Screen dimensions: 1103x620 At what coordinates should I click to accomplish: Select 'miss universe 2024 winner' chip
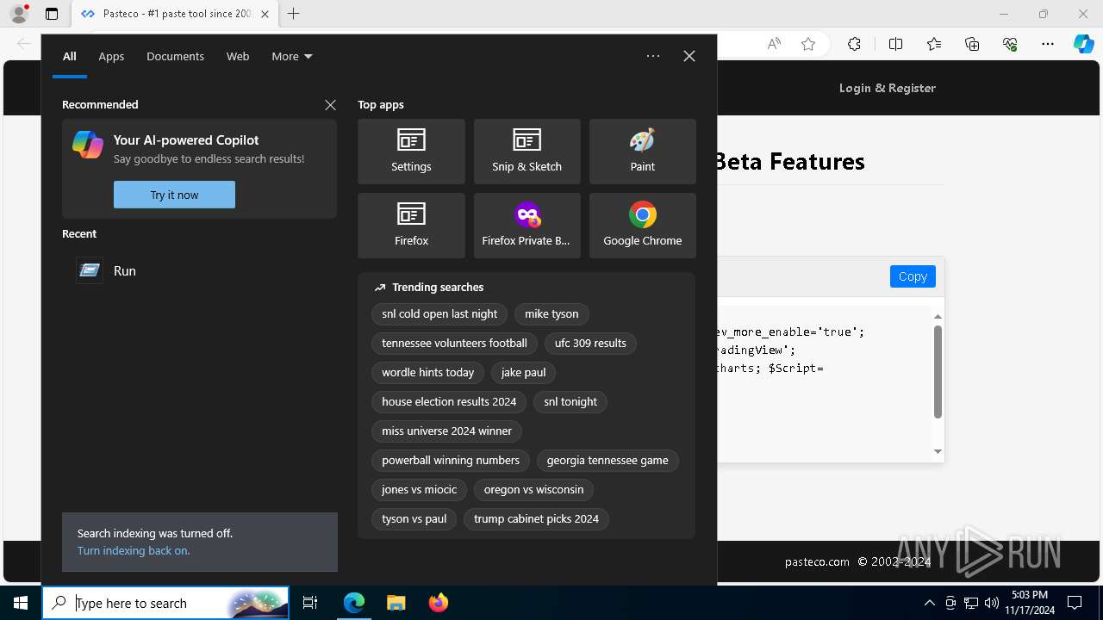446,431
